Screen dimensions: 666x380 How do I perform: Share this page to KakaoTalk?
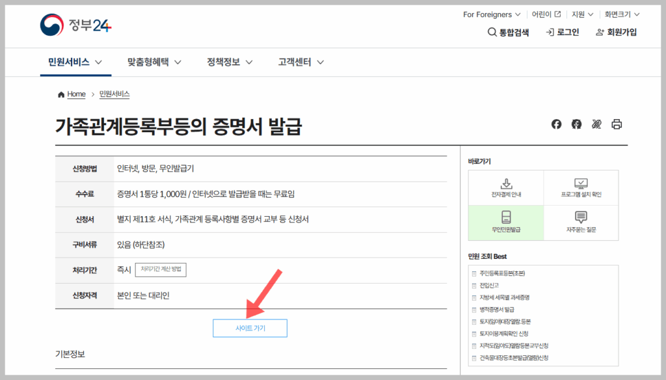pyautogui.click(x=576, y=124)
